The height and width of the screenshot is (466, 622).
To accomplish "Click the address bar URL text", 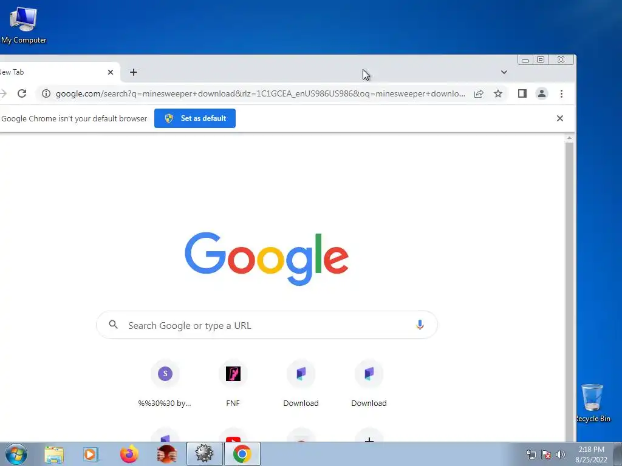I will pos(260,93).
